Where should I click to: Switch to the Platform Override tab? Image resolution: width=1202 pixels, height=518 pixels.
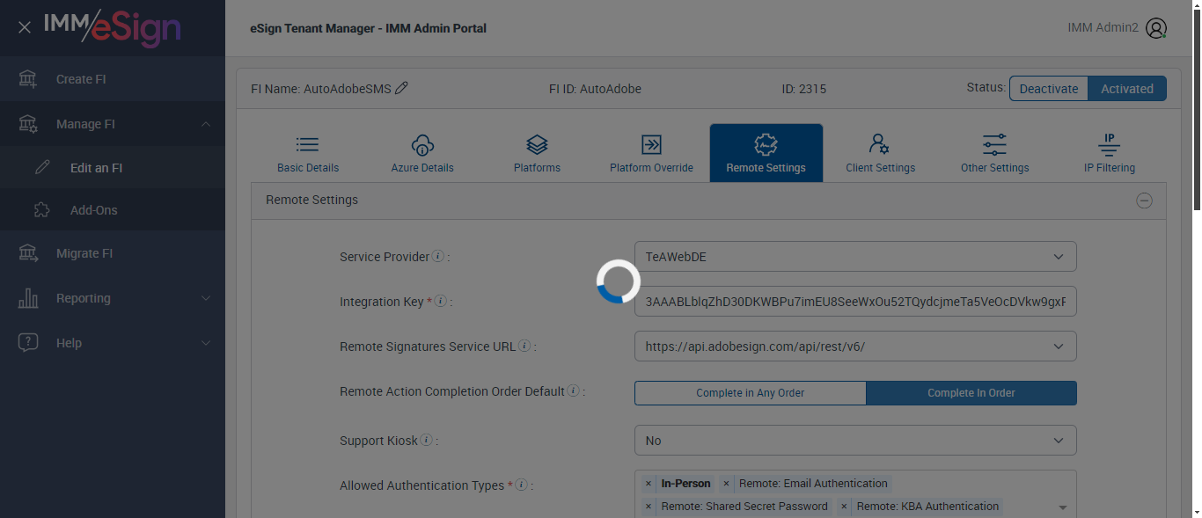coord(651,153)
